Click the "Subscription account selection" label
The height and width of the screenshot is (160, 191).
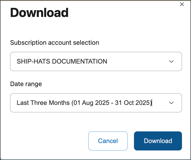pyautogui.click(x=55, y=42)
